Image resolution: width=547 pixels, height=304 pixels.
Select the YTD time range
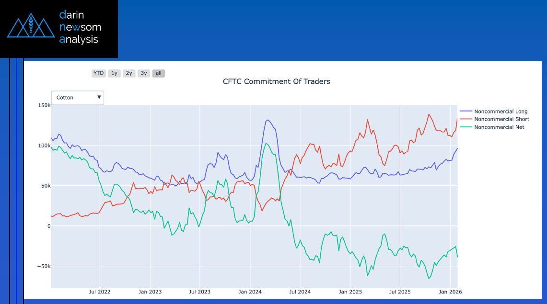click(98, 73)
